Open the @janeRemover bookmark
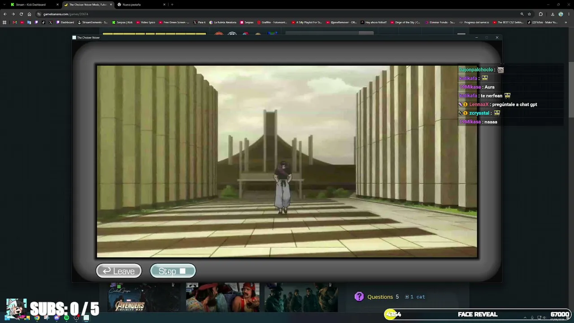 click(x=341, y=22)
